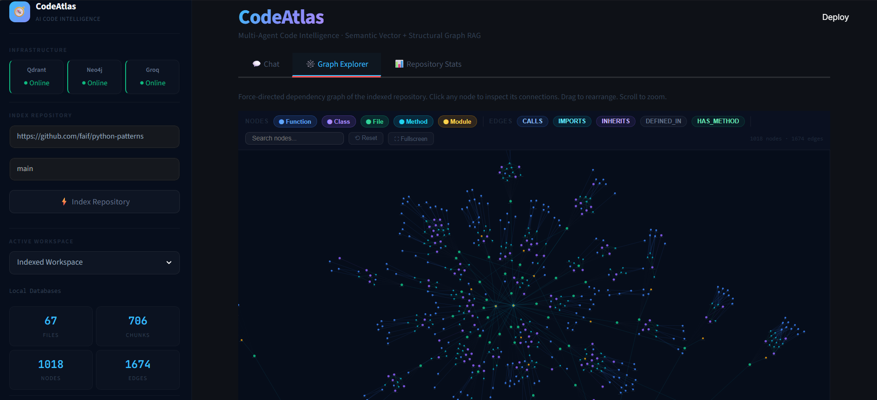Click the lightning bolt on Index Repository
Screen dimensions: 877x400
[x=64, y=202]
